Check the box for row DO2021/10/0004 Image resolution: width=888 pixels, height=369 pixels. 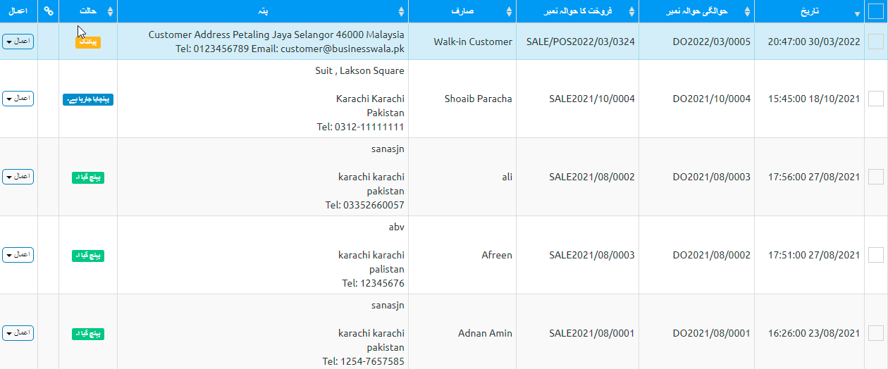pos(876,99)
